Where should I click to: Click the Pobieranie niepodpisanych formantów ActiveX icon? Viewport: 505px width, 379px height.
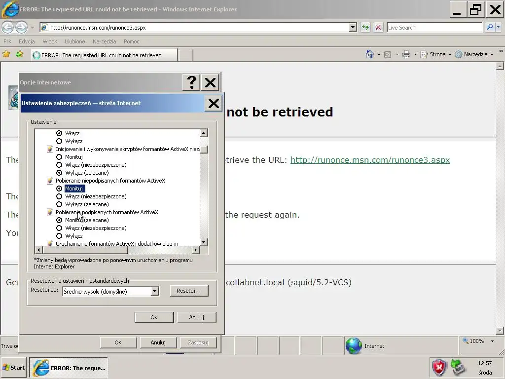pyautogui.click(x=50, y=181)
